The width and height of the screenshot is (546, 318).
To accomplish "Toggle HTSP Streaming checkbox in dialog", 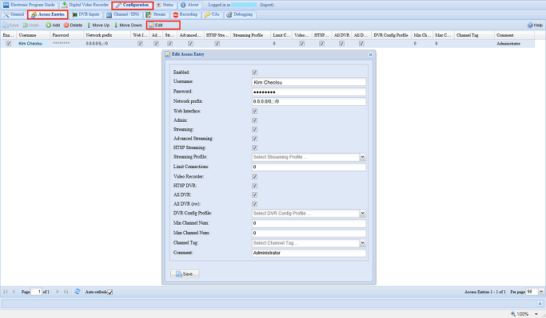I will [254, 147].
